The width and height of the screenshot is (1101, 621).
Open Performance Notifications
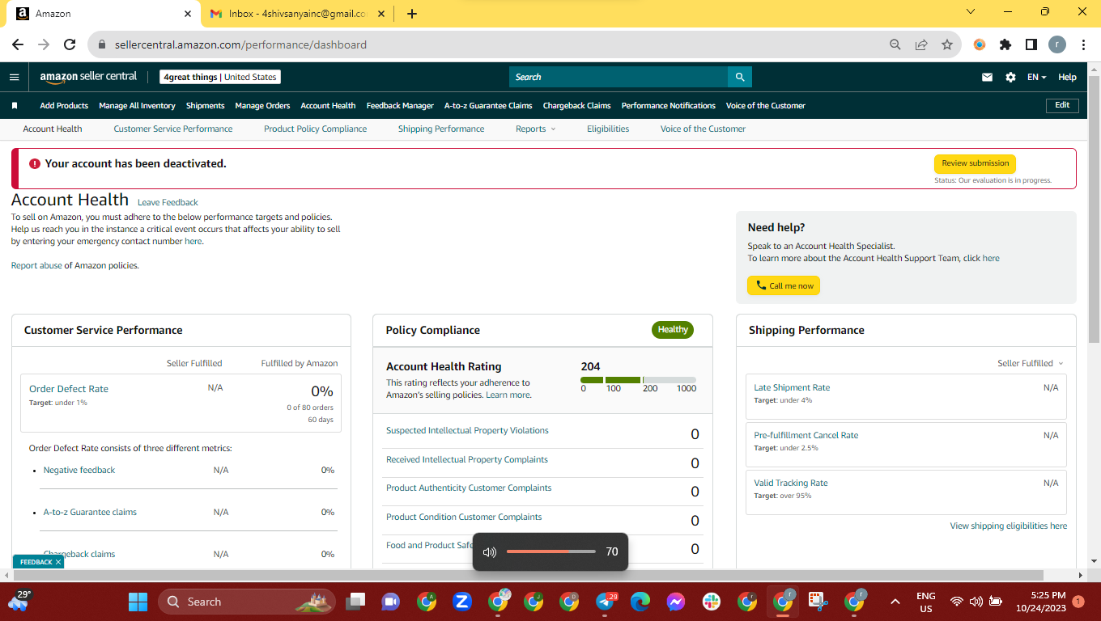click(669, 105)
